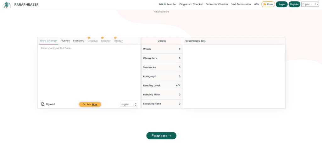Click the Login button
This screenshot has width=322, height=143.
coord(281,4)
